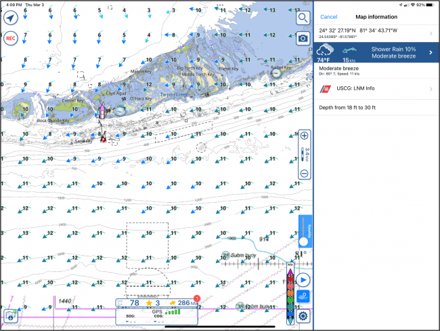Zoom in with the plus button
Viewport: 440px width, 331px height.
coord(304,136)
